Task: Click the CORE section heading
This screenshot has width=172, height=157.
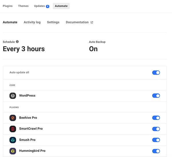Action: point(12,85)
